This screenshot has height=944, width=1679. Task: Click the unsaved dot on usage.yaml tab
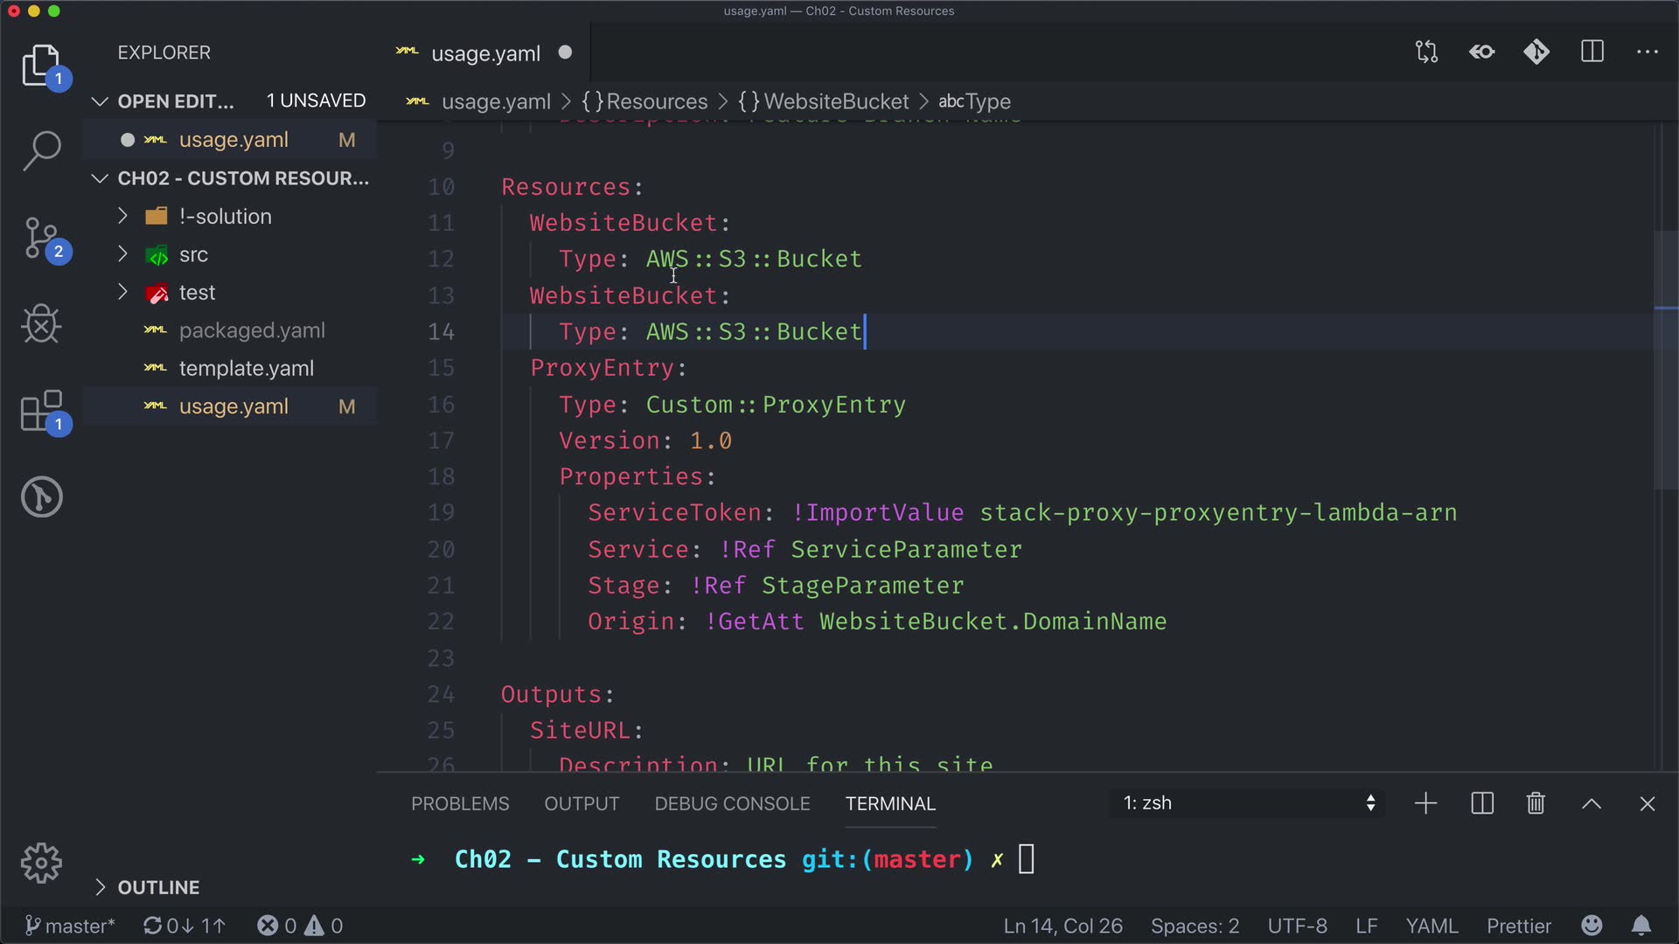tap(565, 52)
